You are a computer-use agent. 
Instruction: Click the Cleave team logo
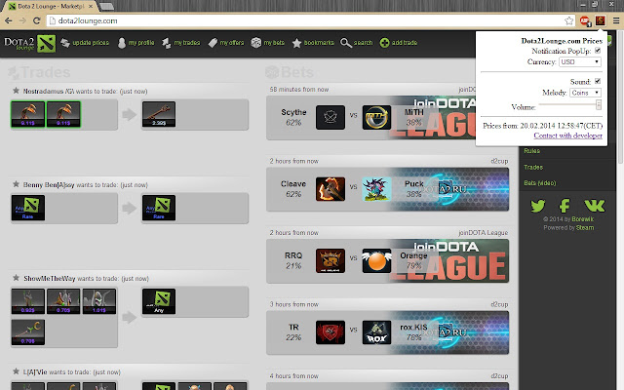(x=331, y=188)
